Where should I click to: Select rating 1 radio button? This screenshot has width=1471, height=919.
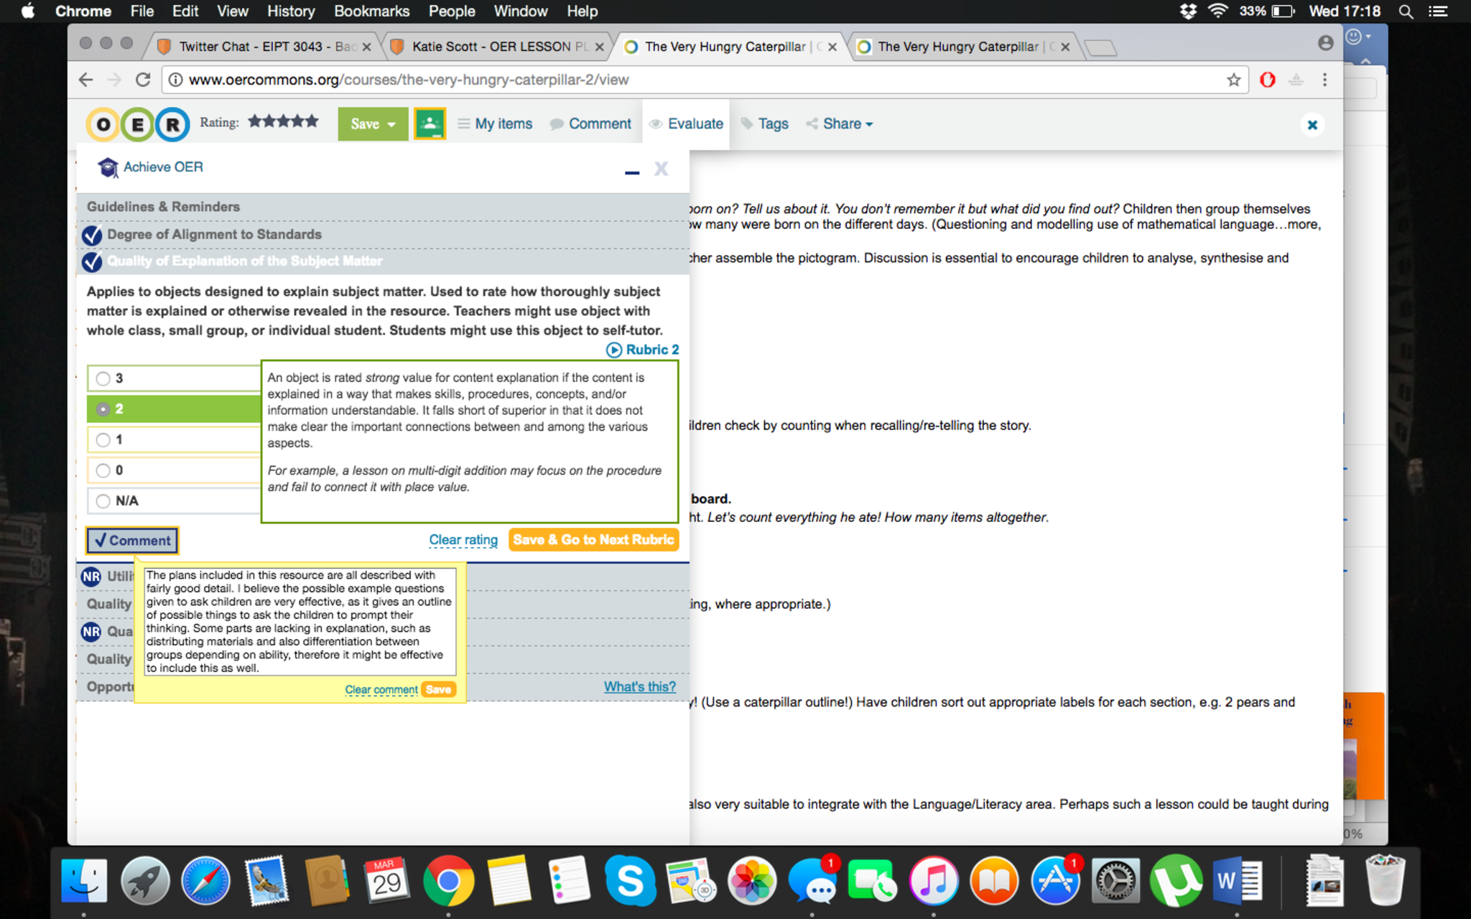pyautogui.click(x=103, y=439)
